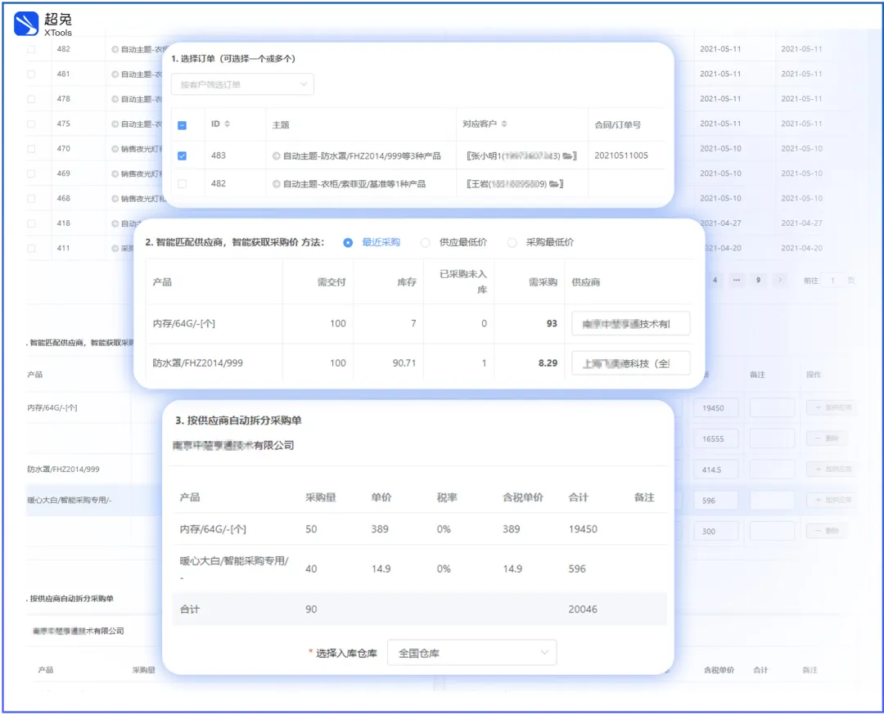Check the order 482 checkbox
The height and width of the screenshot is (715, 884).
coord(182,184)
